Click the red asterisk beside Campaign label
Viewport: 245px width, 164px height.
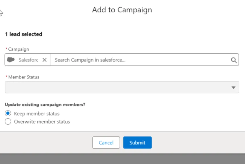(x=6, y=49)
